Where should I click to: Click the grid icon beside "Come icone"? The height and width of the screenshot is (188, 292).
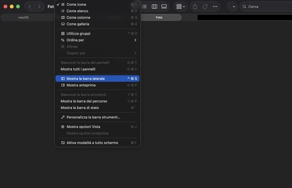[63, 4]
